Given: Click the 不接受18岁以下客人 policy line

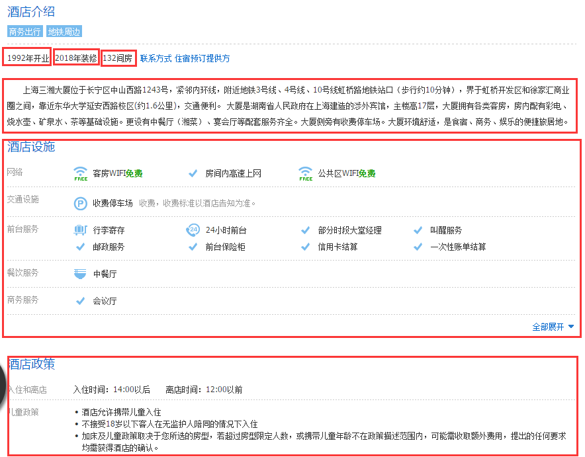Looking at the screenshot, I should click(170, 424).
